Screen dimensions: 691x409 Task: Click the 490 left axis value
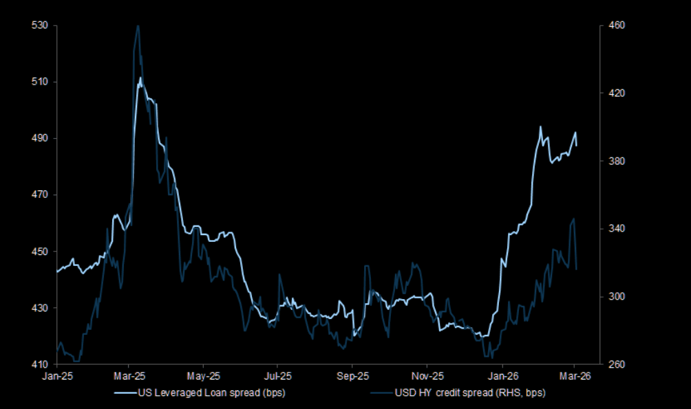point(39,138)
